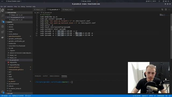This screenshot has height=97, width=172.
Task: Switch to the Output panel tab
Action: click(45, 76)
